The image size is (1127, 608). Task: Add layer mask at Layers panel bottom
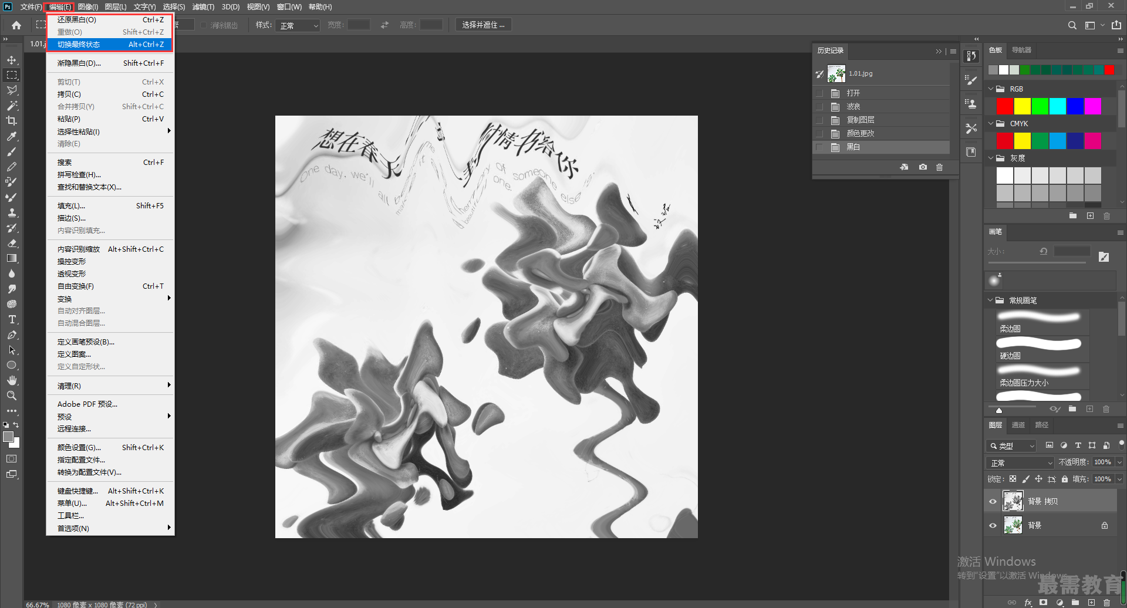1043,602
